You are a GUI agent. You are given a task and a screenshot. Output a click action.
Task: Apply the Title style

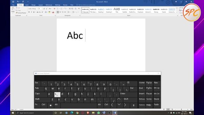[x=117, y=10]
